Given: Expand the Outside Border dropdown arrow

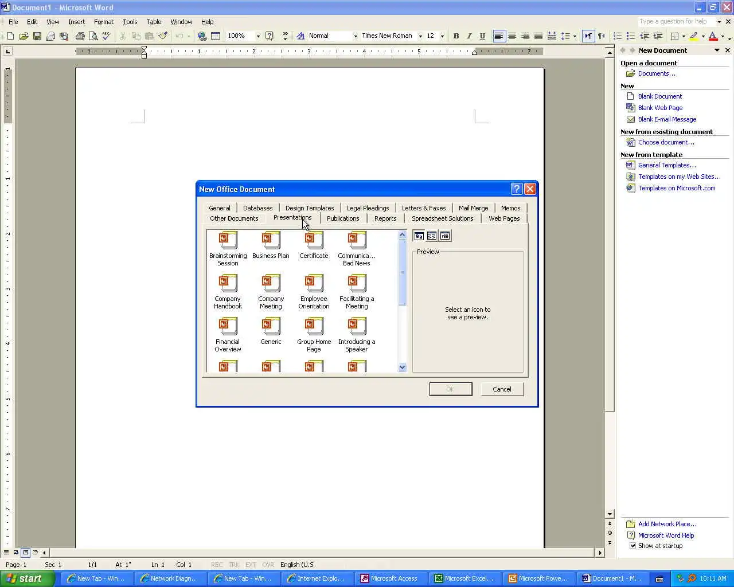Looking at the screenshot, I should 684,36.
